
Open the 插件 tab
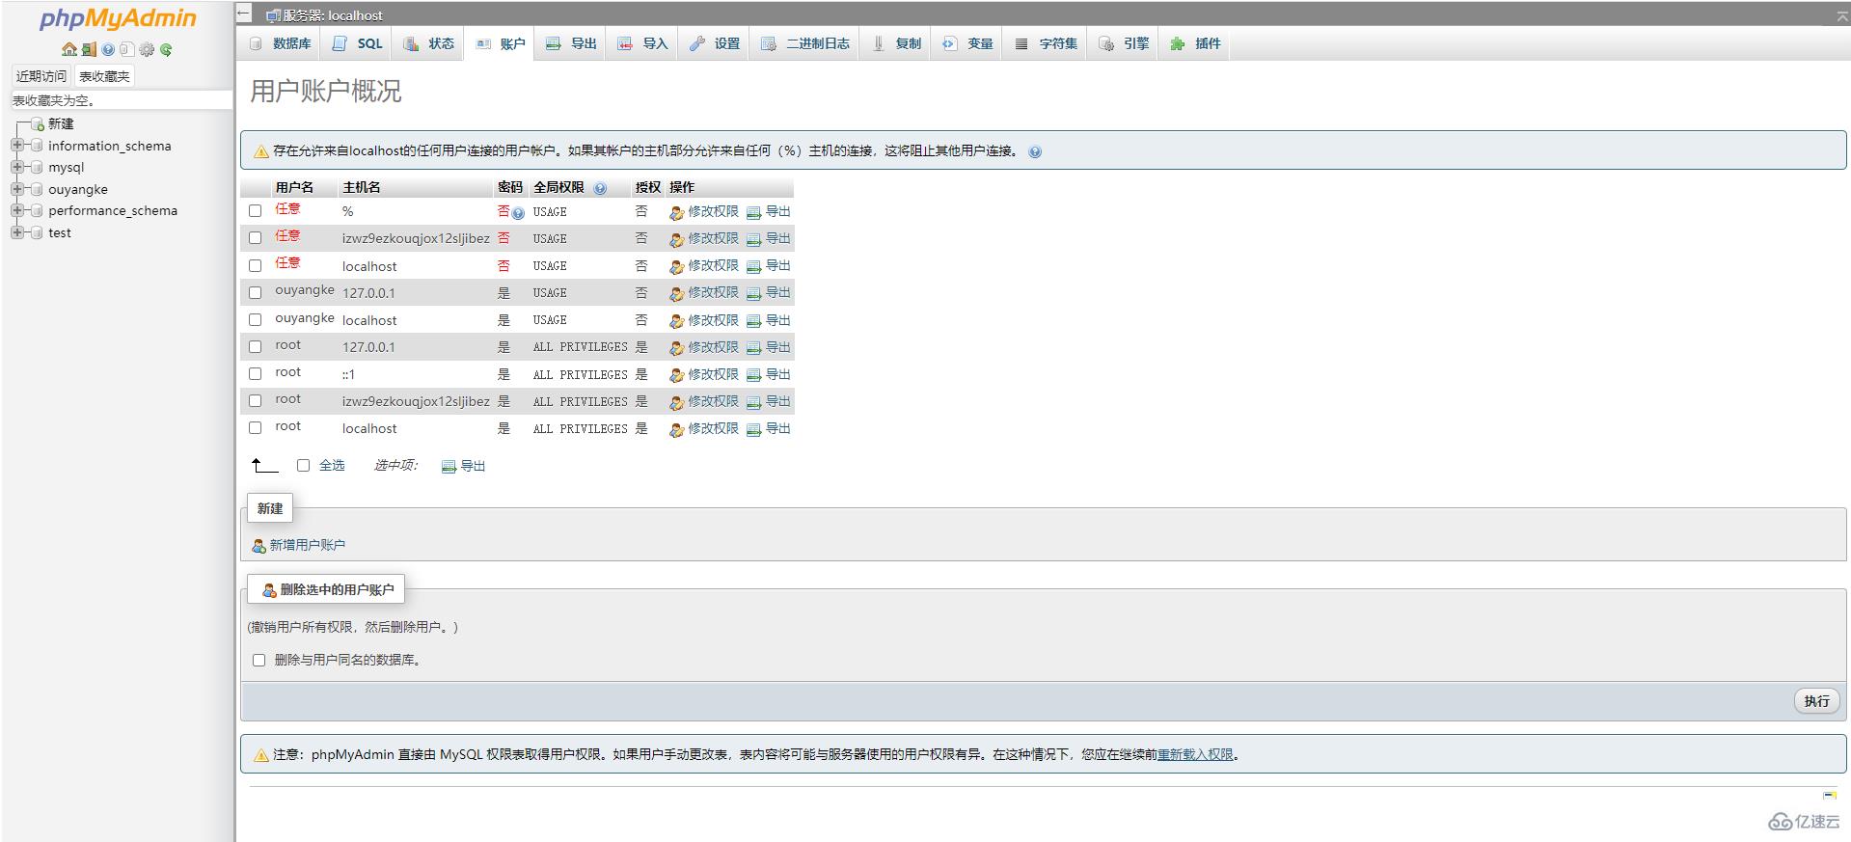tap(1195, 43)
